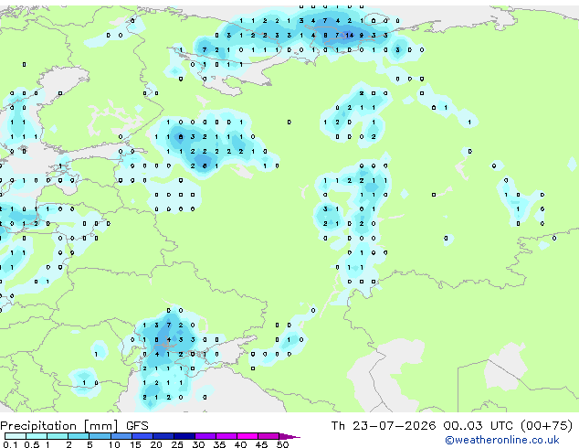Click the 5–10 mm legend color box
Viewport: 579px width, 448px height.
(100, 436)
